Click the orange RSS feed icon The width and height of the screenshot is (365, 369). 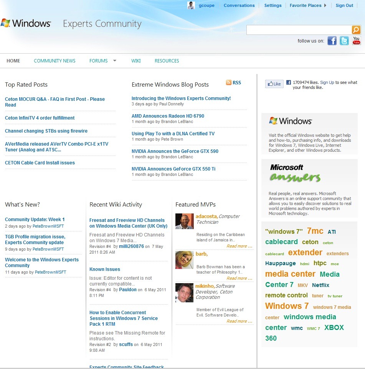pos(229,82)
